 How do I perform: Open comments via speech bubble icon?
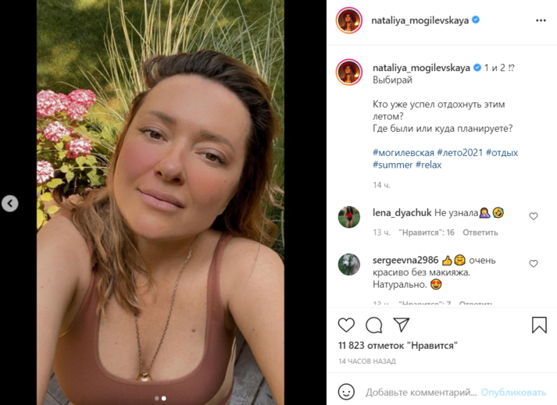(x=374, y=325)
